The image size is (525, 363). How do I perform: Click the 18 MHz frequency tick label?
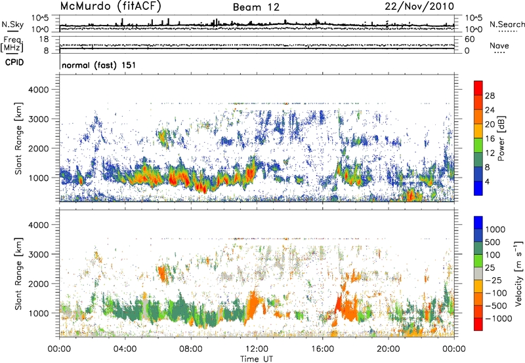point(44,39)
